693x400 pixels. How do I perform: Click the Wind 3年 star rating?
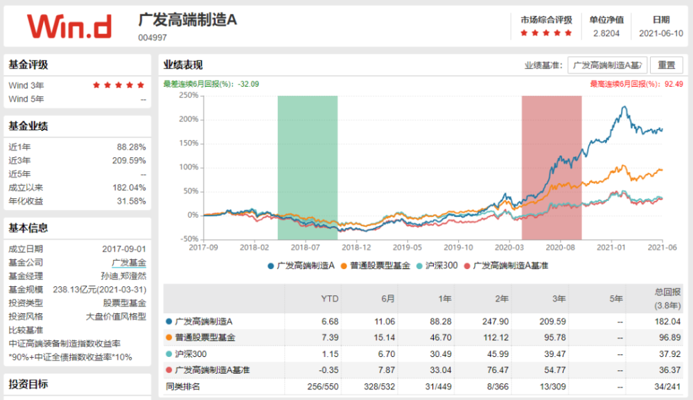(x=119, y=85)
